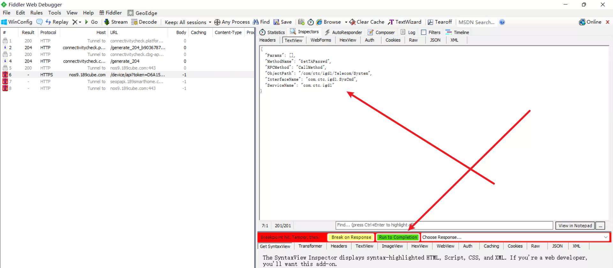This screenshot has height=268, width=613.
Task: Select session 6 nos9.189cube.com HTTPS row
Action: 127,75
